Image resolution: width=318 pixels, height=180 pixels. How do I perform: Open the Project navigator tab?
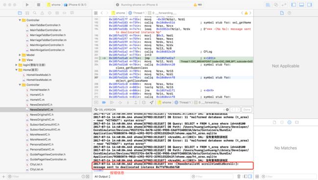click(x=20, y=13)
